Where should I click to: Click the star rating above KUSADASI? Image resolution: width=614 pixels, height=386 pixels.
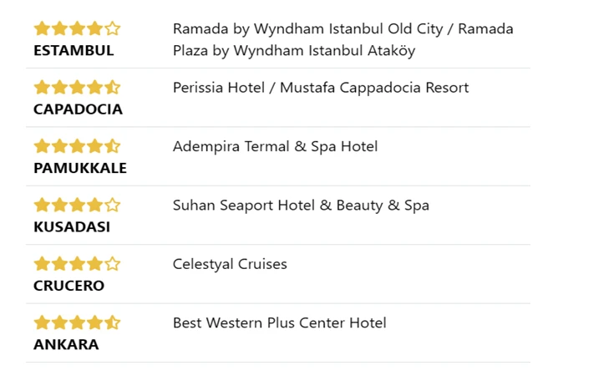tap(77, 206)
